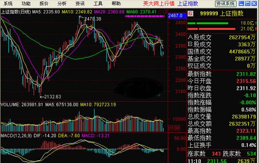
Task: Open the 功能 menu
Action: click(26, 3)
